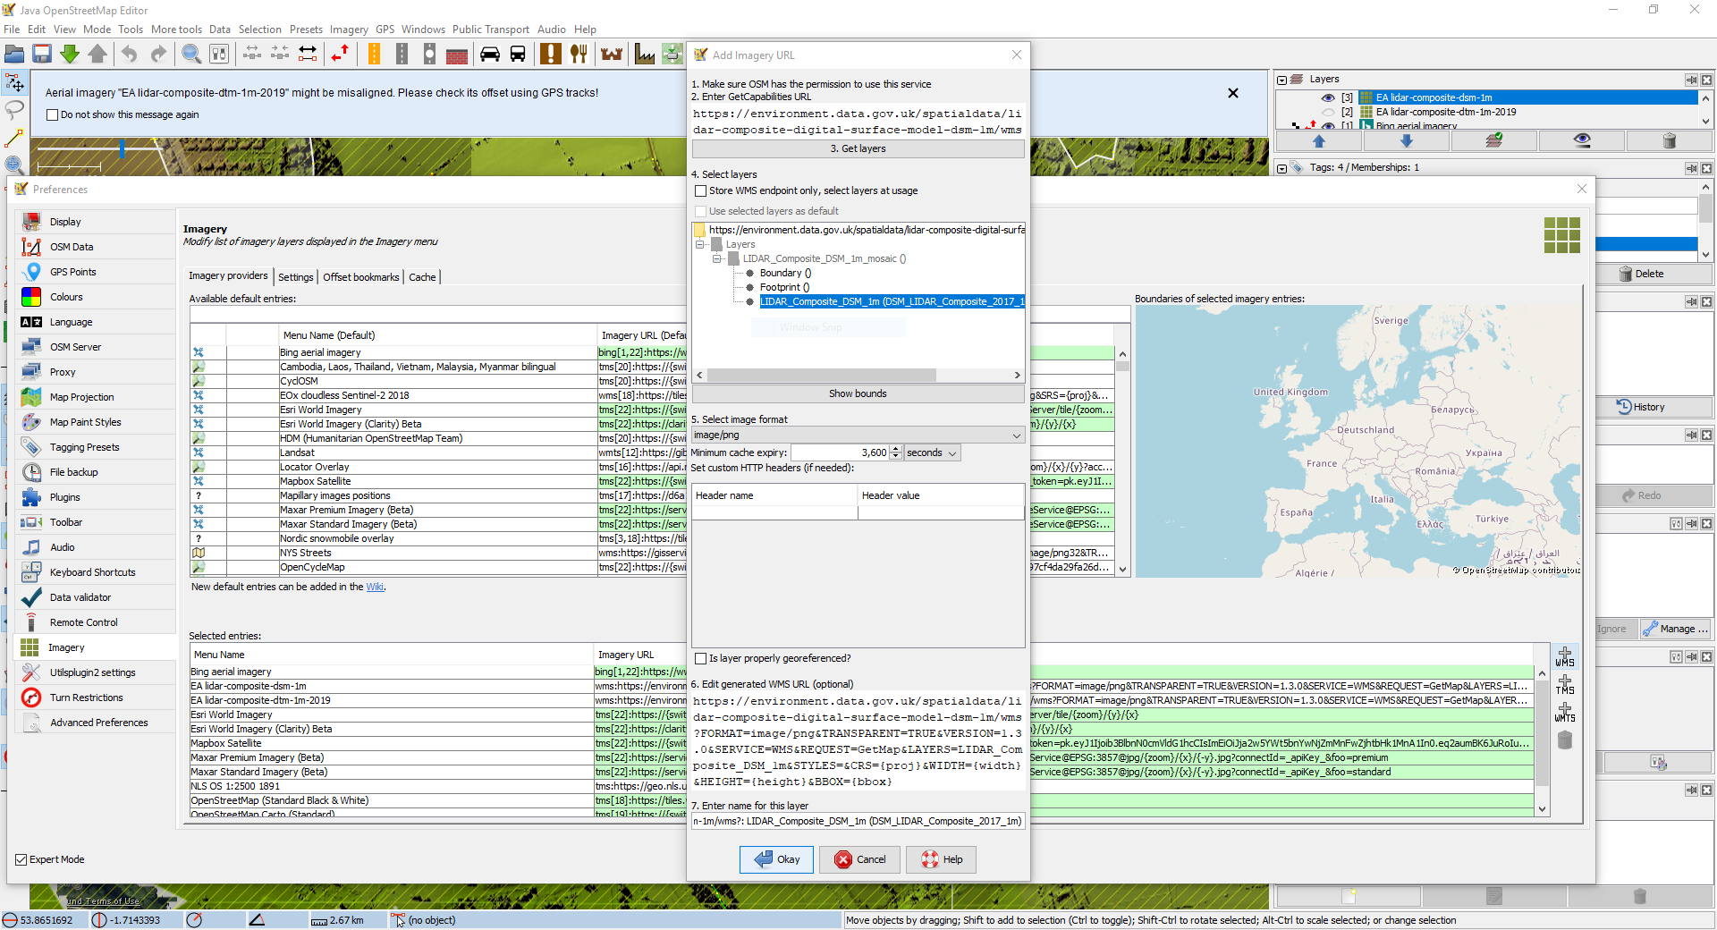Click the Save toolbar icon
Viewport: 1717px width, 930px height.
[x=42, y=55]
